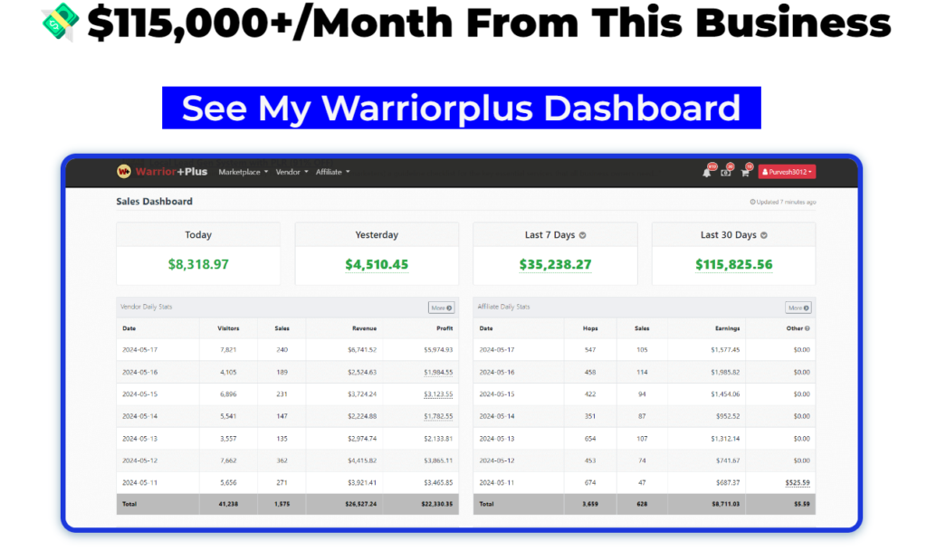Click the $2,974.74 revenue cell
The height and width of the screenshot is (550, 927).
pos(362,439)
